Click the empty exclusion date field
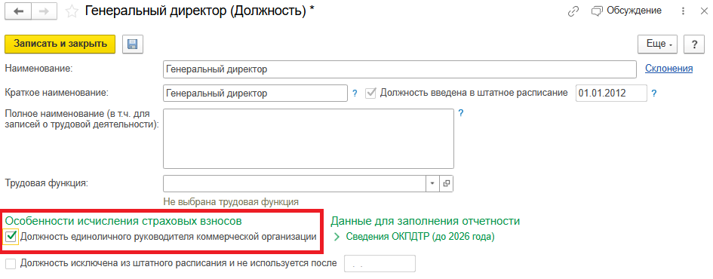 (380, 264)
